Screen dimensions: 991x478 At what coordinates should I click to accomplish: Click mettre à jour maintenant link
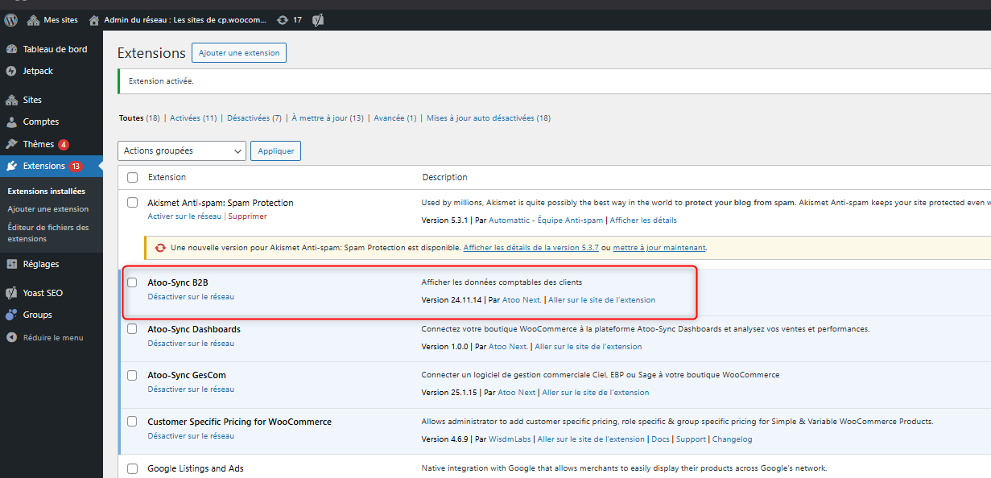coord(659,248)
